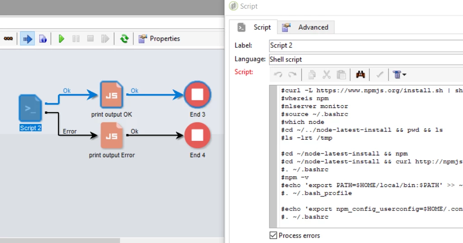
Task: Click the '#npm -v' script line
Action: (x=295, y=178)
